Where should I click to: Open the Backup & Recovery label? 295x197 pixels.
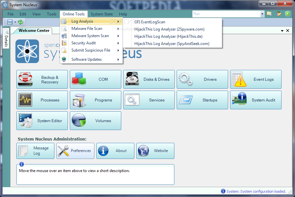(50, 79)
